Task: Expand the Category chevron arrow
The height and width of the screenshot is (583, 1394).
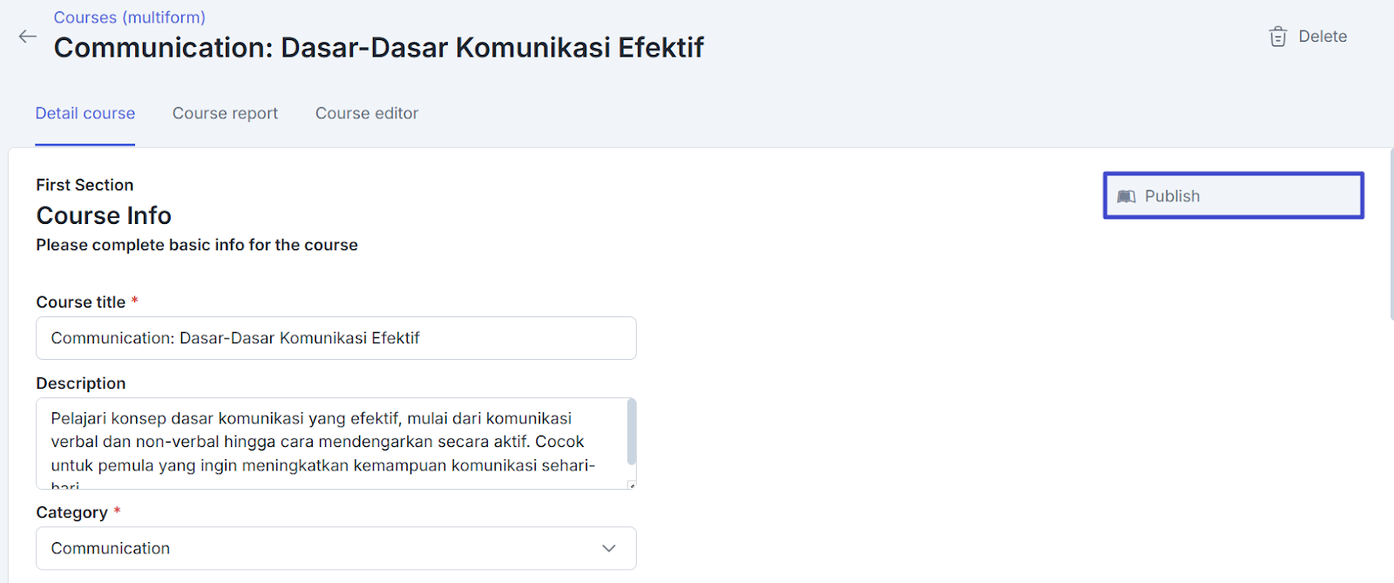Action: 609,548
